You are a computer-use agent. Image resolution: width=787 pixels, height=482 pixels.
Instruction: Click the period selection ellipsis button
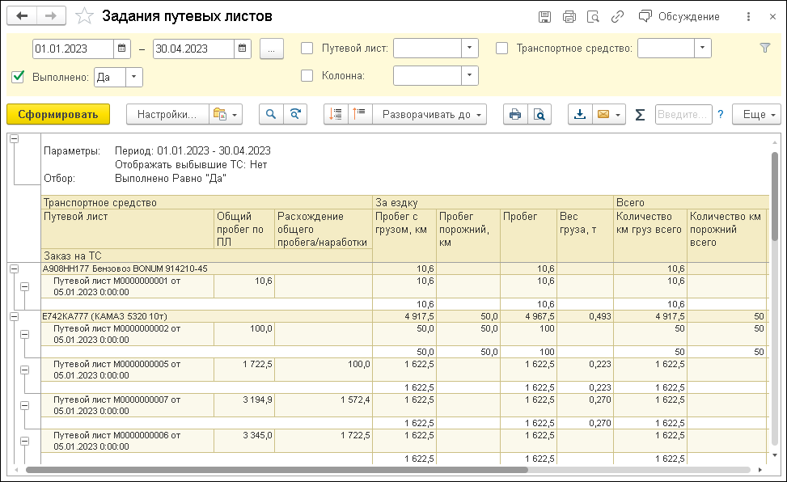click(272, 49)
